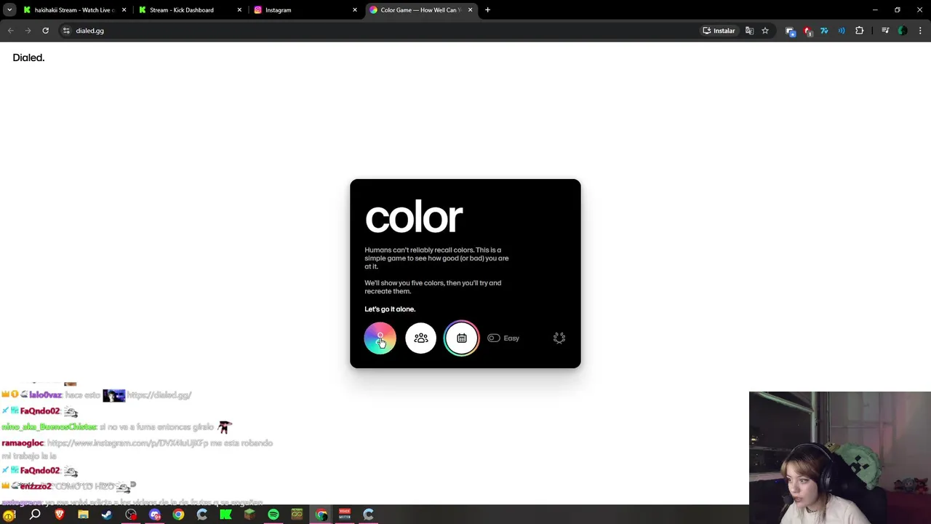Start solo game with the color wheel button
Image resolution: width=931 pixels, height=524 pixels.
(380, 338)
